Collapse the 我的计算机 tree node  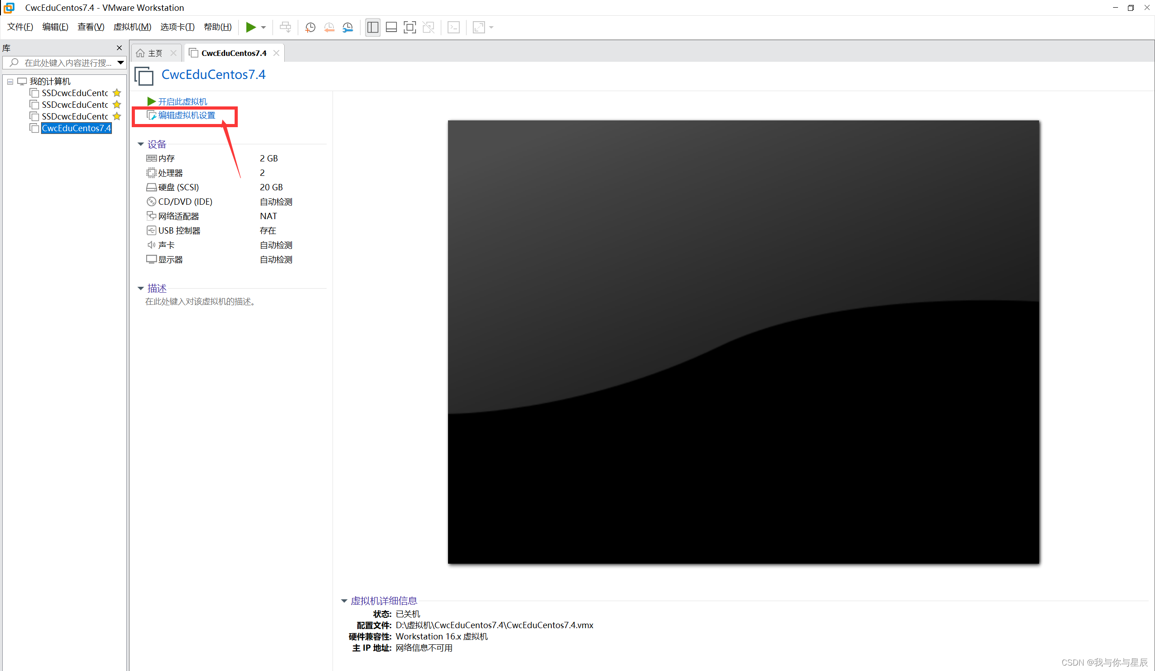[10, 82]
